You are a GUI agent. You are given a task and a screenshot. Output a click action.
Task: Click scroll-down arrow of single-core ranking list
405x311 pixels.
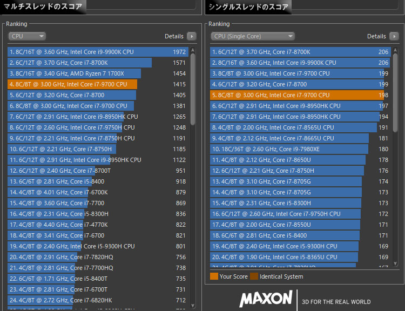pos(395,263)
